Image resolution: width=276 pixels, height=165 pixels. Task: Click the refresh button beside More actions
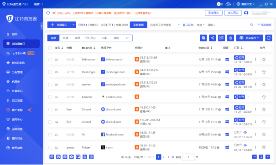pos(269,38)
